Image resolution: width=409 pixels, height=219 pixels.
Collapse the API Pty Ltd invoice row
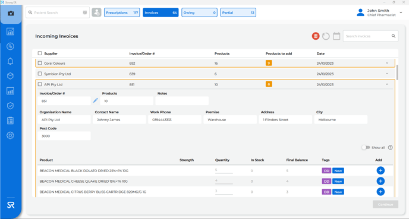387,84
